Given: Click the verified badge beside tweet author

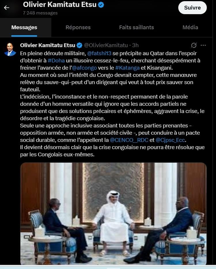Looking at the screenshot, I should [x=79, y=45].
